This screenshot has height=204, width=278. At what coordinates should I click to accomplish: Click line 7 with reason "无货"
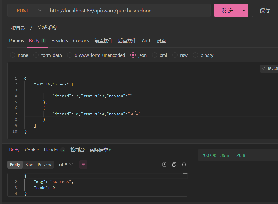tap(97, 114)
